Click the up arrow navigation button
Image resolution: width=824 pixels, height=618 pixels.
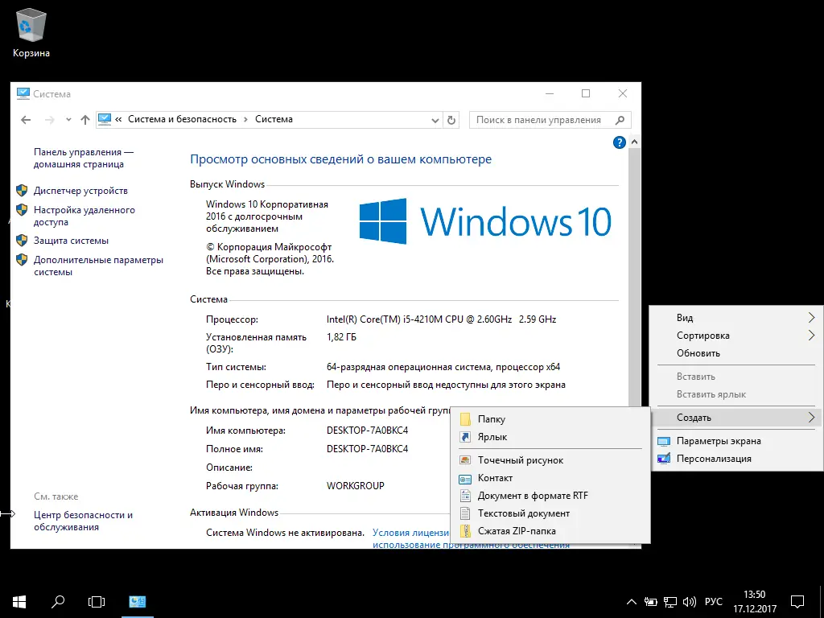click(85, 120)
